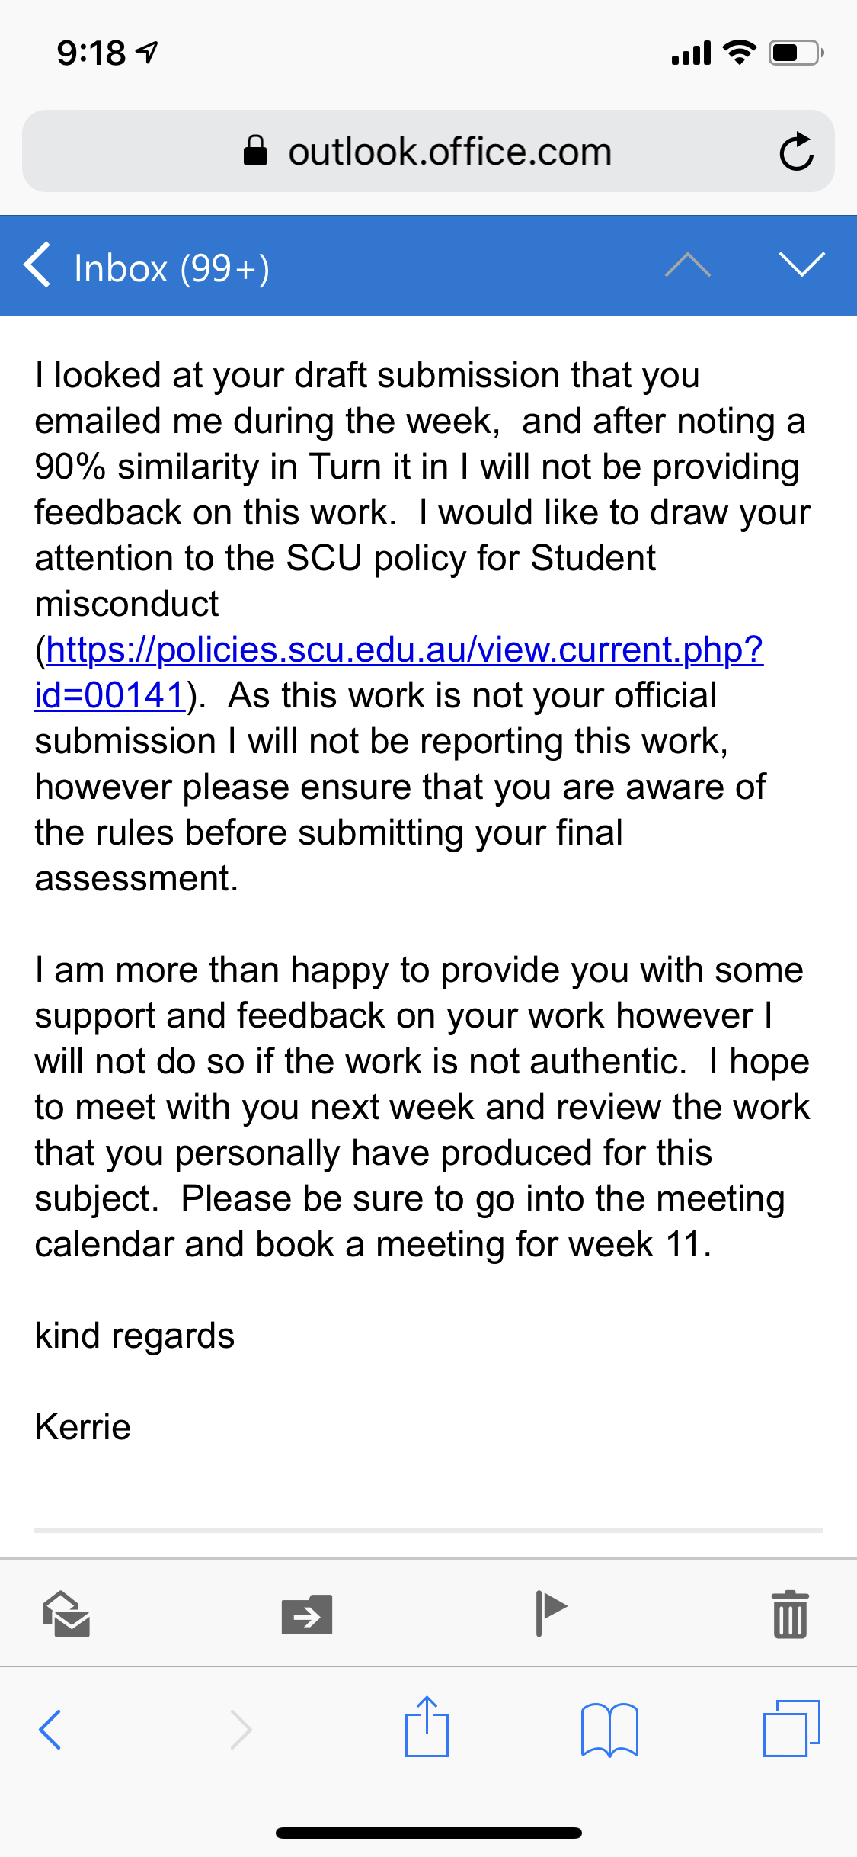The image size is (857, 1857).
Task: Tap the email body paragraph about week 11
Action: pyautogui.click(x=423, y=1107)
